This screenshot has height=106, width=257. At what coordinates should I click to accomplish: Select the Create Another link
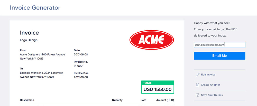point(210,85)
